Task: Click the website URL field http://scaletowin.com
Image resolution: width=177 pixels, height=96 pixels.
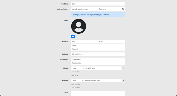Action: [x=103, y=80]
